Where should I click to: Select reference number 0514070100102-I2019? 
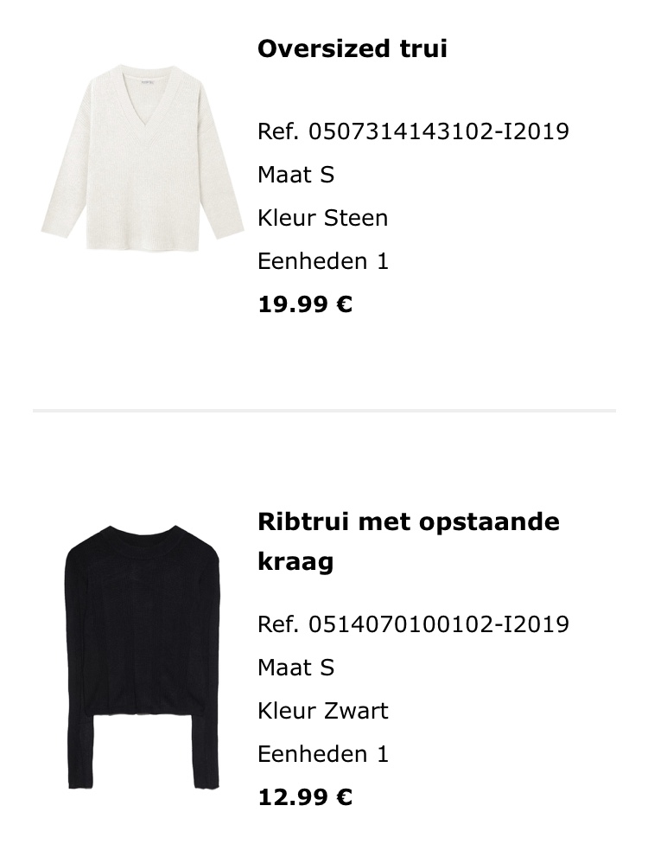point(439,624)
